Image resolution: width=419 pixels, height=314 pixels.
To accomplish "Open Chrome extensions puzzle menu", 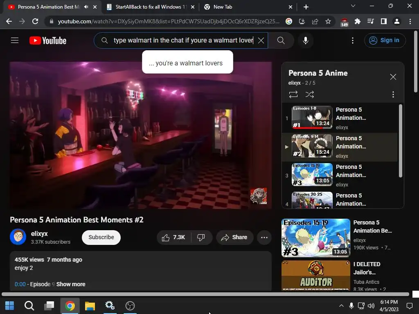I will (x=357, y=21).
